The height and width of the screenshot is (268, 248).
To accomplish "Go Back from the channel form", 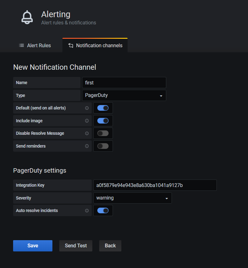I will [x=110, y=245].
